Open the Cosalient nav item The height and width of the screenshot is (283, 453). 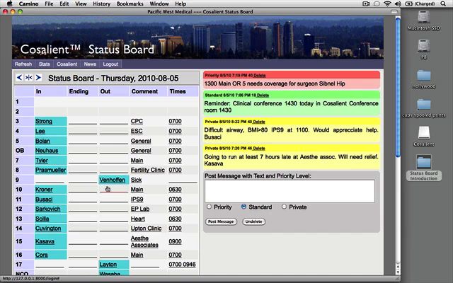click(x=67, y=64)
